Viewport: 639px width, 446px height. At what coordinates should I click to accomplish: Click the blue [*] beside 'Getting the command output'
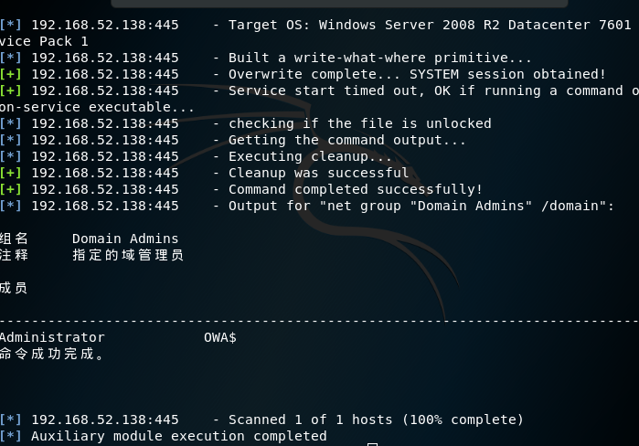(11, 140)
